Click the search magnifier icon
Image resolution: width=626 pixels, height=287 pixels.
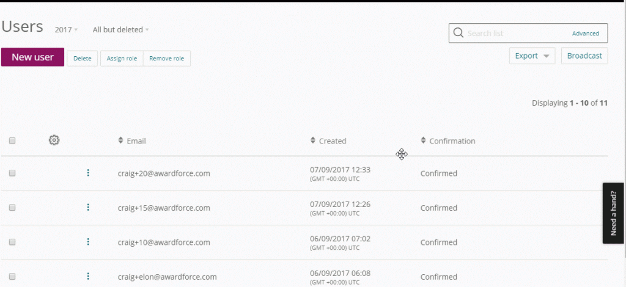pyautogui.click(x=458, y=34)
